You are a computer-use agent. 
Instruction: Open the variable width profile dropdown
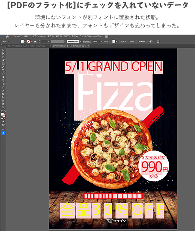pos(65,41)
